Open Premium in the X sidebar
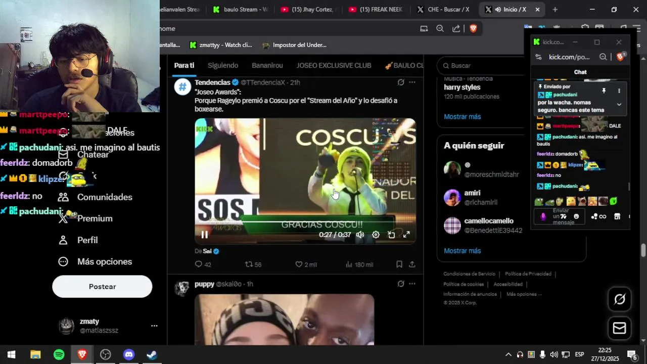The width and height of the screenshot is (647, 364). [x=85, y=218]
